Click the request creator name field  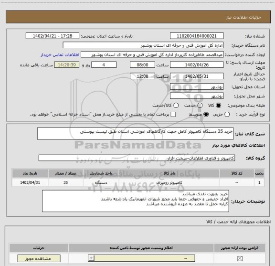coord(152,55)
